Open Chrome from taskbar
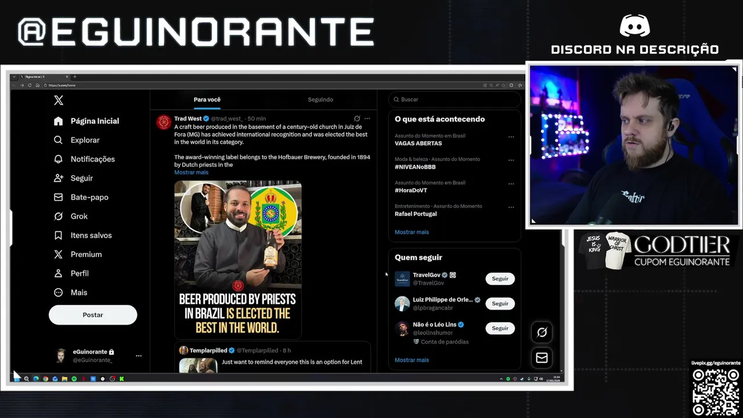743x418 pixels. [x=45, y=379]
